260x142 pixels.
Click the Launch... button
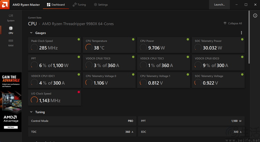point(219,4)
